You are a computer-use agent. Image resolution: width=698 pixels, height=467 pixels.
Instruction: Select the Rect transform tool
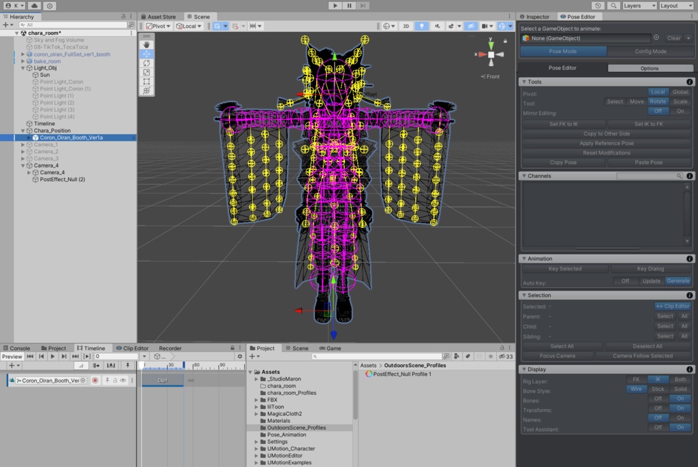(x=147, y=81)
